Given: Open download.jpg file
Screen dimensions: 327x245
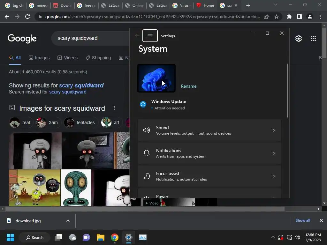Looking at the screenshot, I should tap(28, 221).
